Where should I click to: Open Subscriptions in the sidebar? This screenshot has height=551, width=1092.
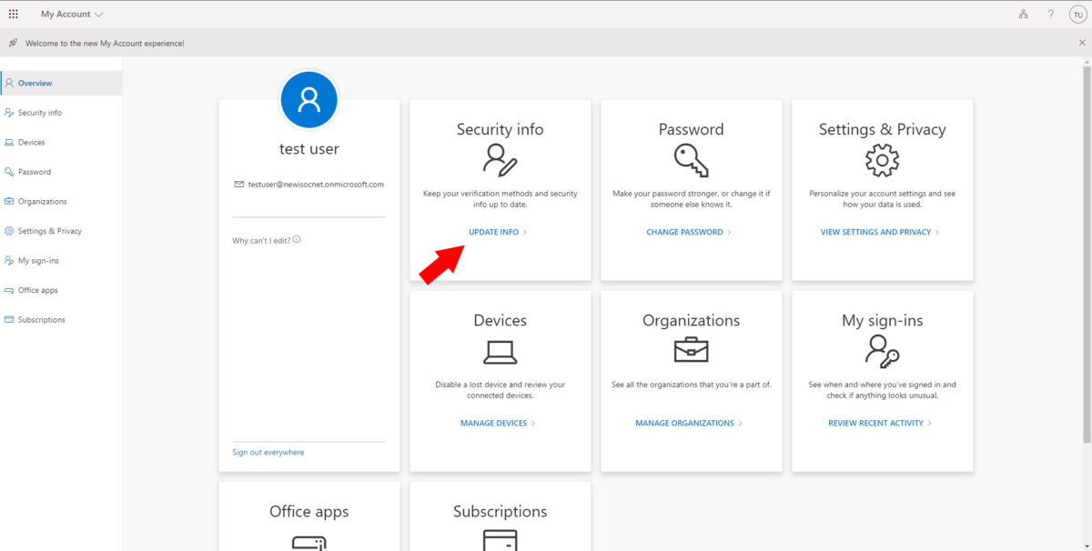(40, 319)
